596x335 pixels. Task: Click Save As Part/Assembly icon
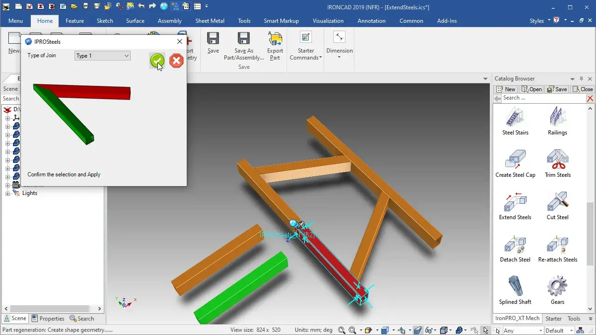[x=244, y=46]
